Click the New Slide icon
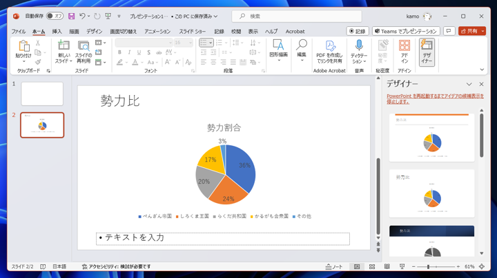This screenshot has height=278, width=497. [x=64, y=45]
